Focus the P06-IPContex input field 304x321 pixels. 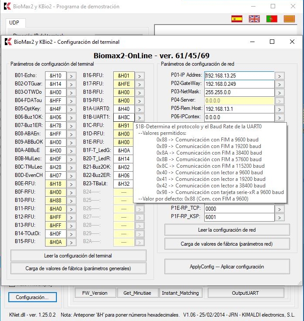(239, 117)
